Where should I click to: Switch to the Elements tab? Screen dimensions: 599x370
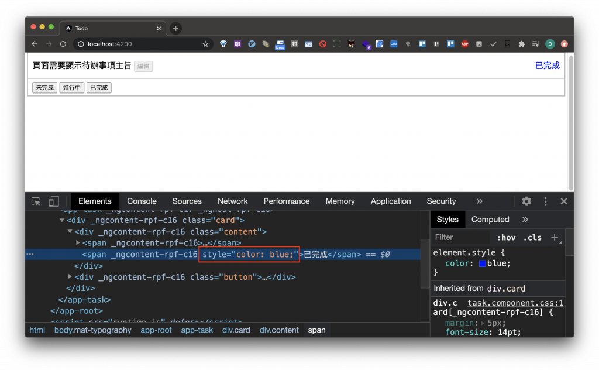95,201
